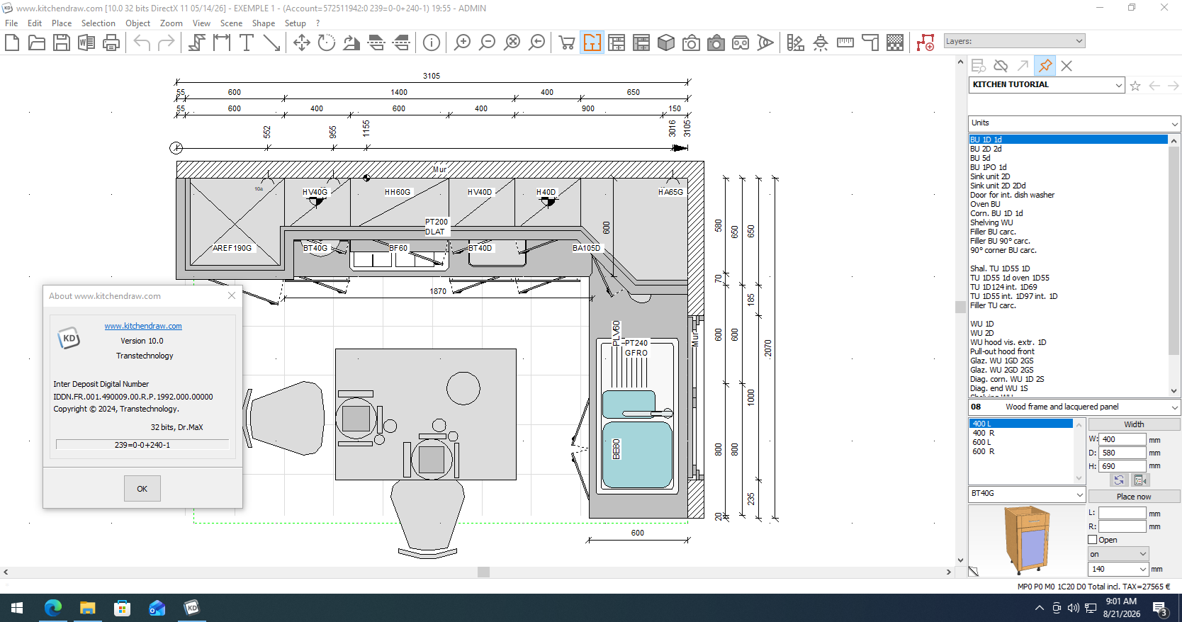
Task: Open a file with folder icon
Action: point(37,43)
